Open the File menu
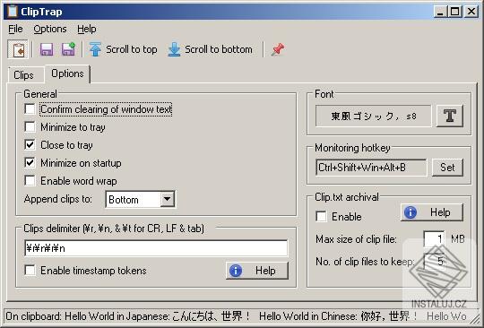Screen dimensions: 484x328 click(x=15, y=29)
